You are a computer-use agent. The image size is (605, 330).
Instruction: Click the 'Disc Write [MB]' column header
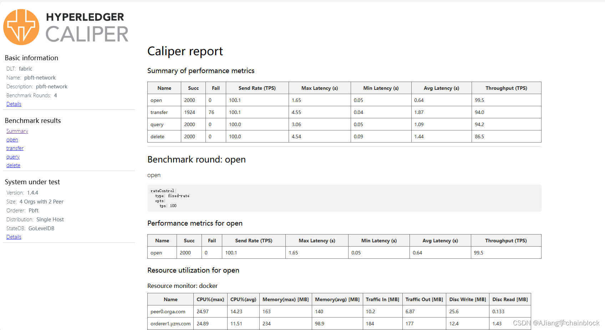coord(468,299)
